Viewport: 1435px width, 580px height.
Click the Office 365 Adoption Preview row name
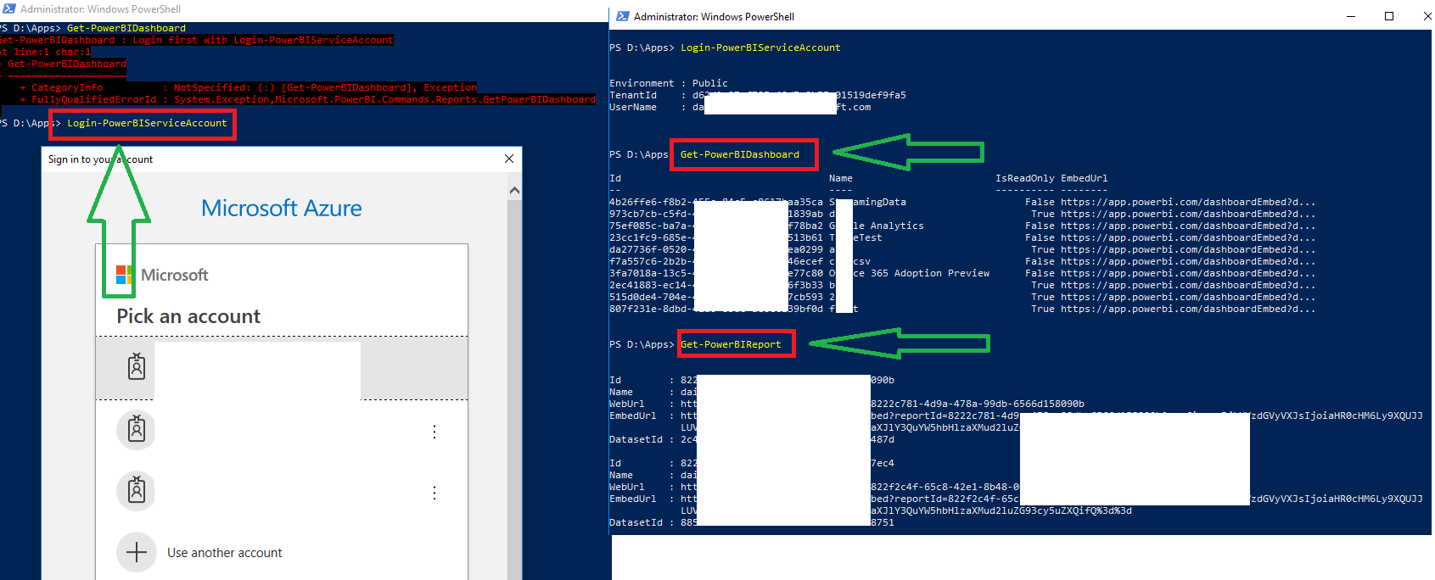(x=910, y=273)
